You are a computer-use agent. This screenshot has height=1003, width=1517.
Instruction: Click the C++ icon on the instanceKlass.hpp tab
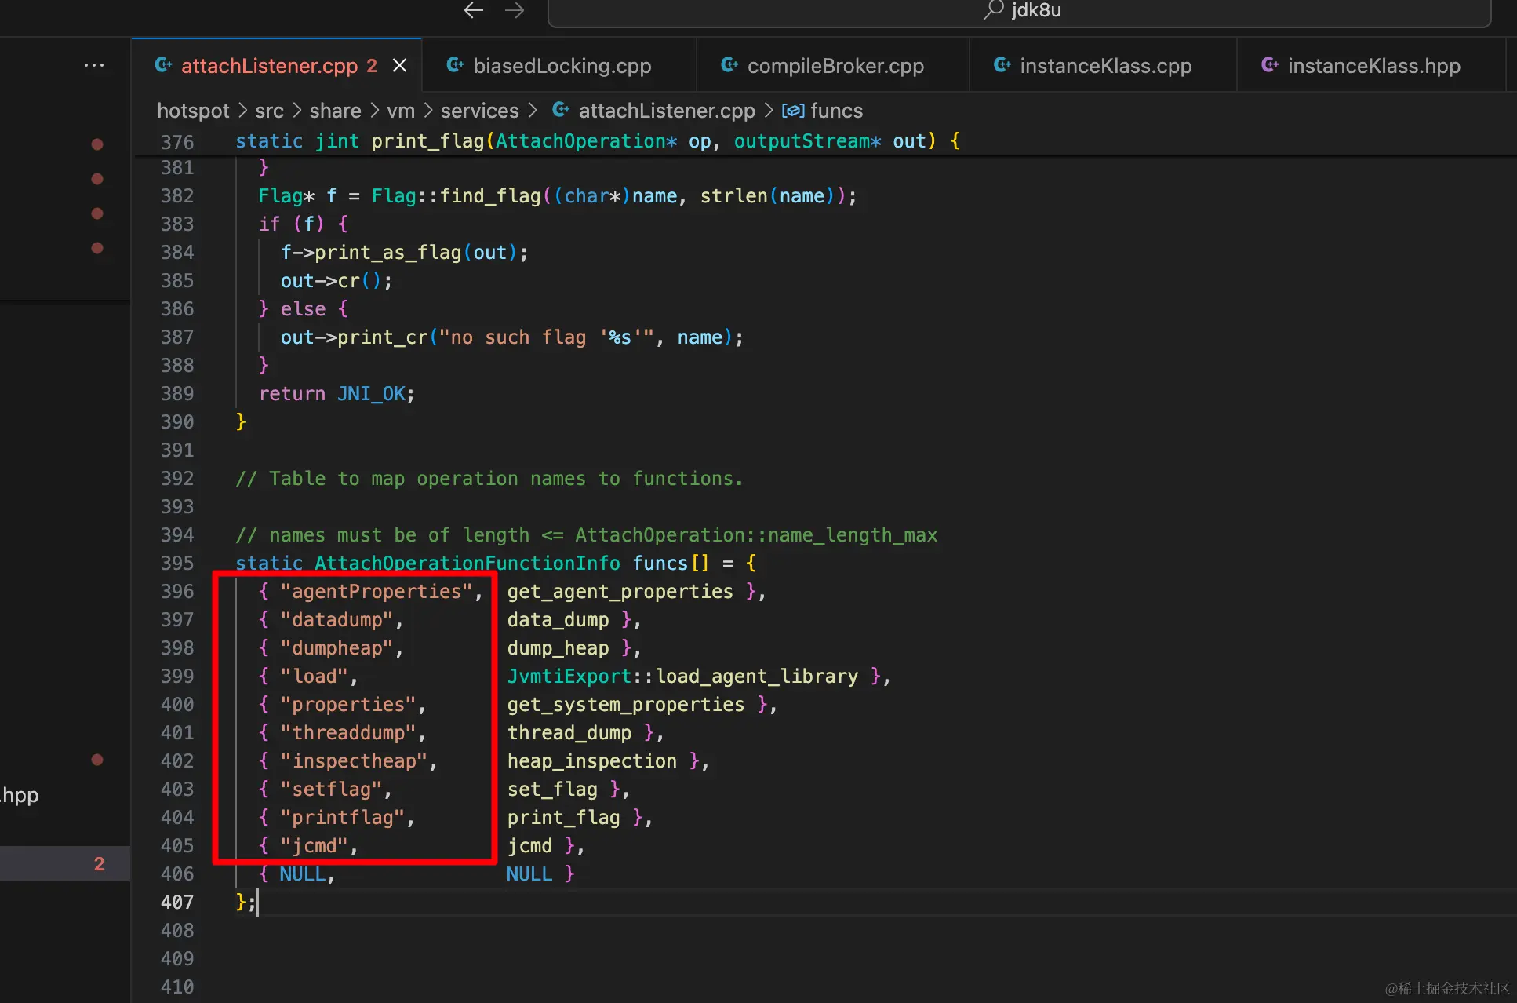click(1269, 65)
